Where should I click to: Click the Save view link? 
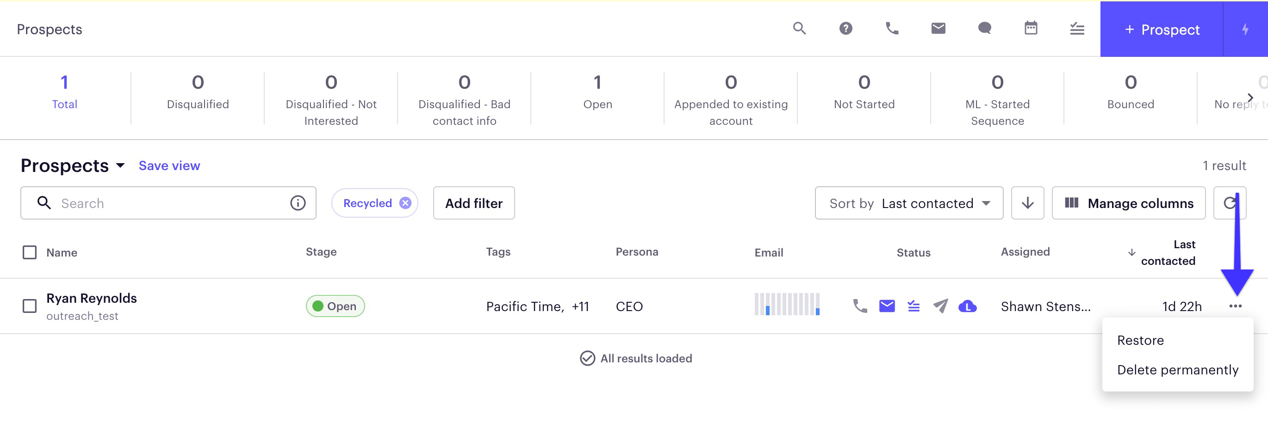169,165
